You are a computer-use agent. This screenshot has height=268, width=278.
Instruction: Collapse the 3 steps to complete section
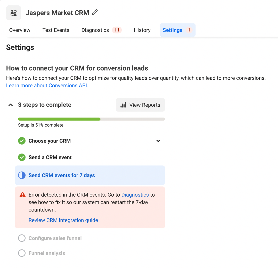coord(11,105)
